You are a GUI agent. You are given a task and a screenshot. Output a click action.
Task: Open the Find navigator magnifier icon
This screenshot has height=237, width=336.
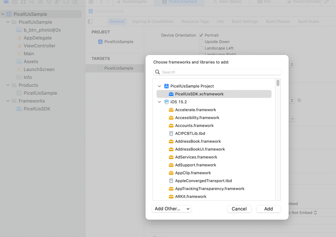[32, 2]
